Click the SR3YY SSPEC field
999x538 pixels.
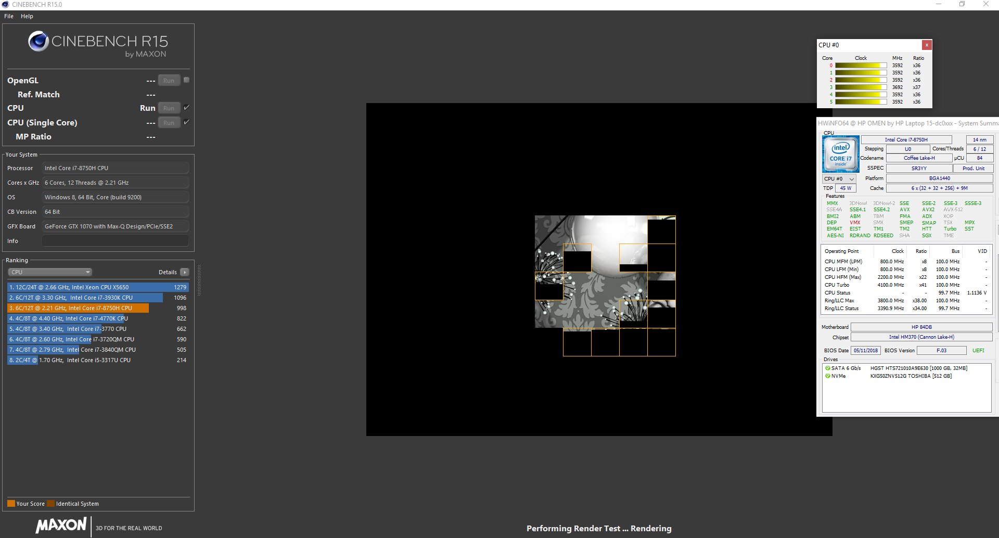(919, 168)
